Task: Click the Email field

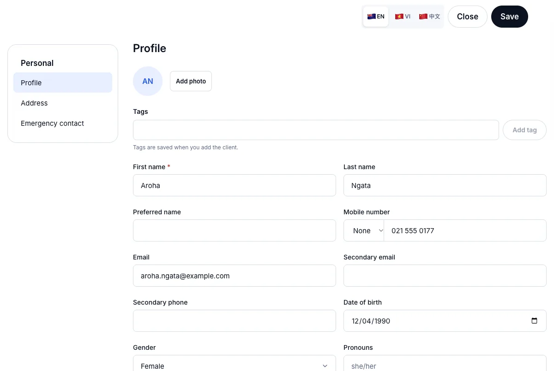Action: pos(235,276)
